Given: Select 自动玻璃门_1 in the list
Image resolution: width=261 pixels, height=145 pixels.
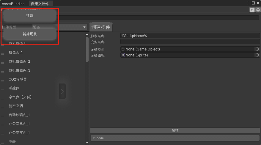Looking at the screenshot, I should click(x=19, y=115).
